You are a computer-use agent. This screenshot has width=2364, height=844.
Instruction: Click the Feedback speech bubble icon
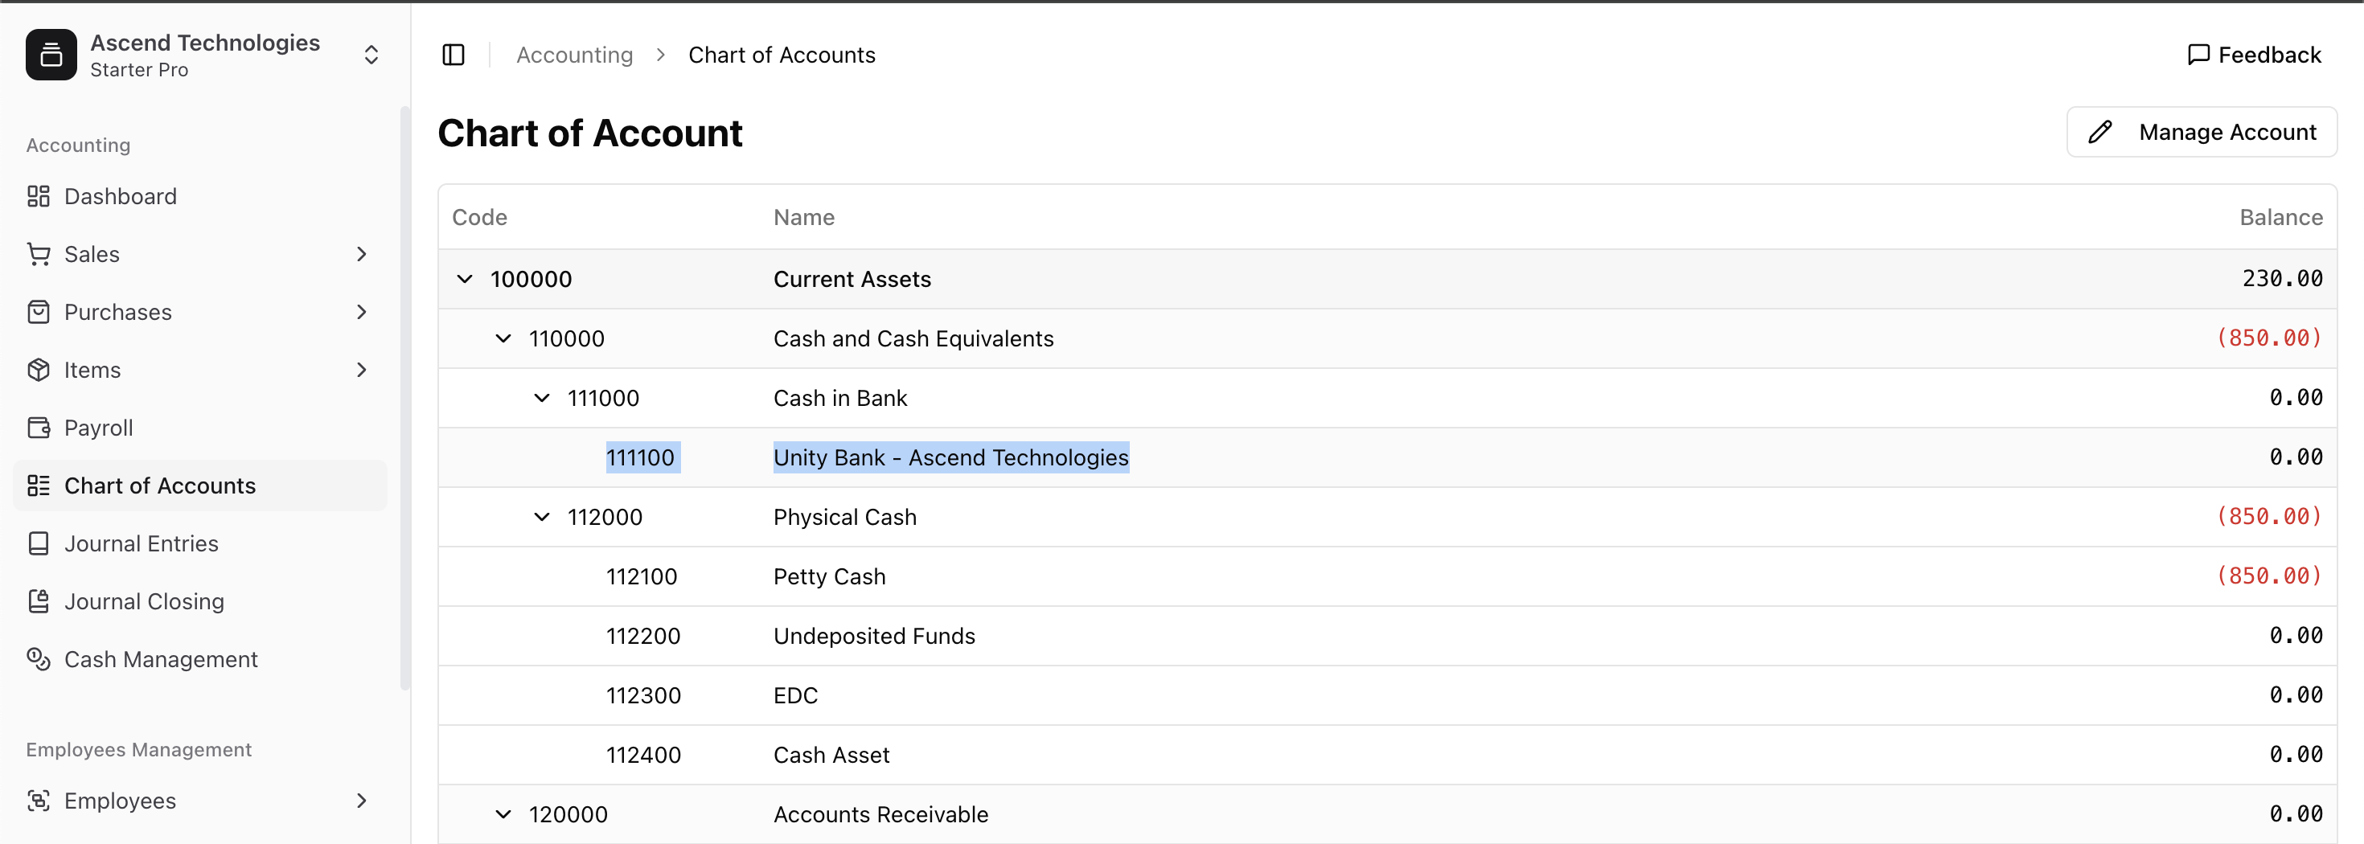(2198, 55)
